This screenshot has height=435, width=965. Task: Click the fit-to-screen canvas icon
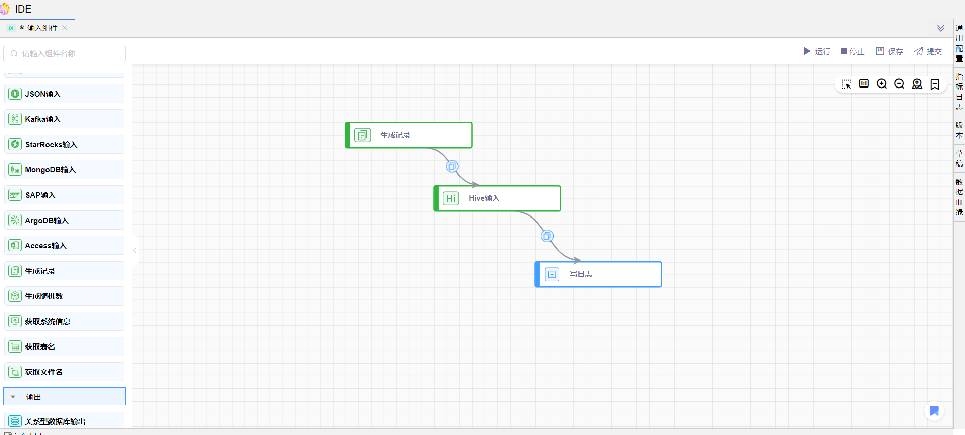(x=864, y=84)
